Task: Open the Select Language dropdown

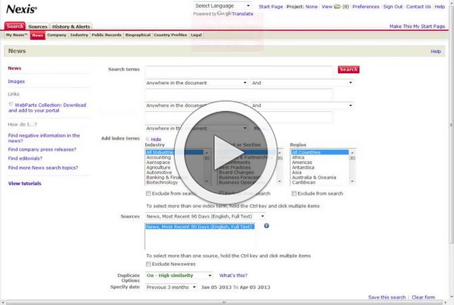Action: point(222,6)
